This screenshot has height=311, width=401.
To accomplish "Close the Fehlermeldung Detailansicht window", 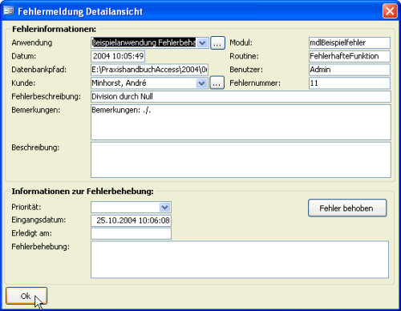I will (x=390, y=11).
